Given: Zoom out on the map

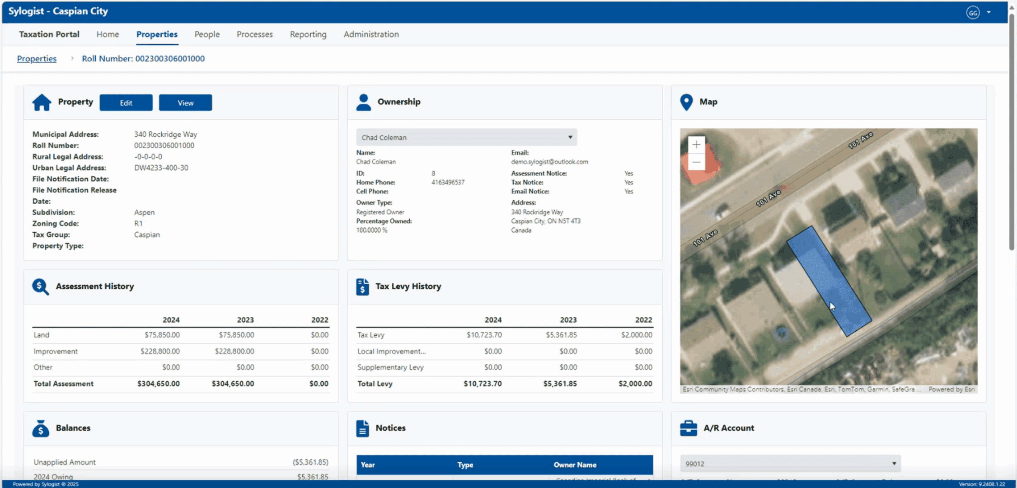Looking at the screenshot, I should point(696,162).
